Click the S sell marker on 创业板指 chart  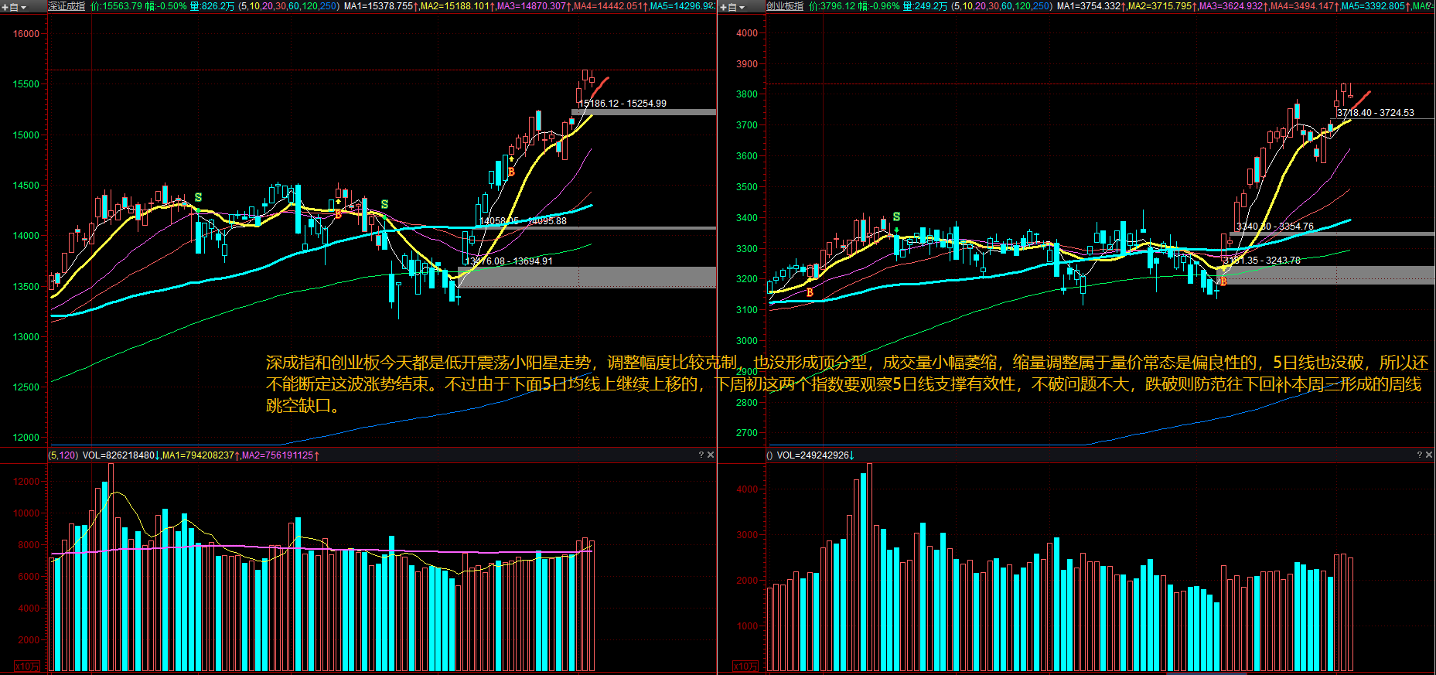(x=896, y=216)
